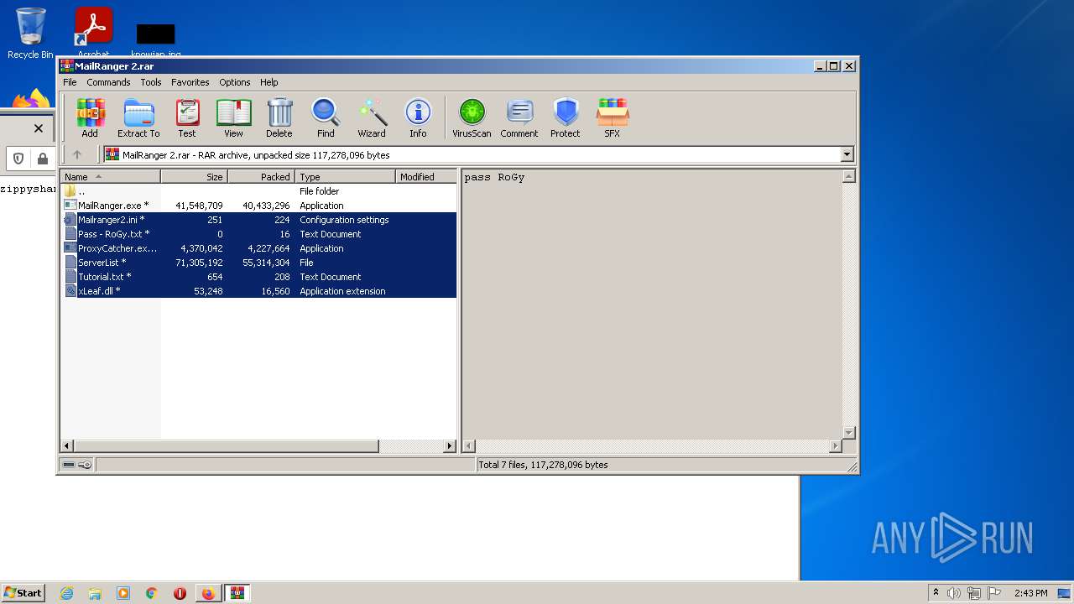Image resolution: width=1074 pixels, height=604 pixels.
Task: Open the Help menu
Action: tap(268, 82)
